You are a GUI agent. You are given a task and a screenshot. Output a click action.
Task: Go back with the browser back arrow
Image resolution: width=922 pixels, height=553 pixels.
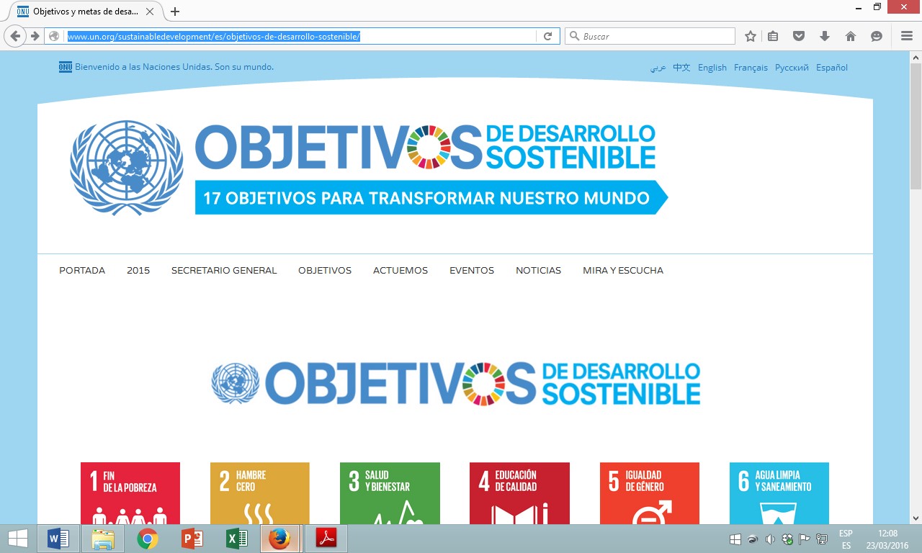(16, 36)
